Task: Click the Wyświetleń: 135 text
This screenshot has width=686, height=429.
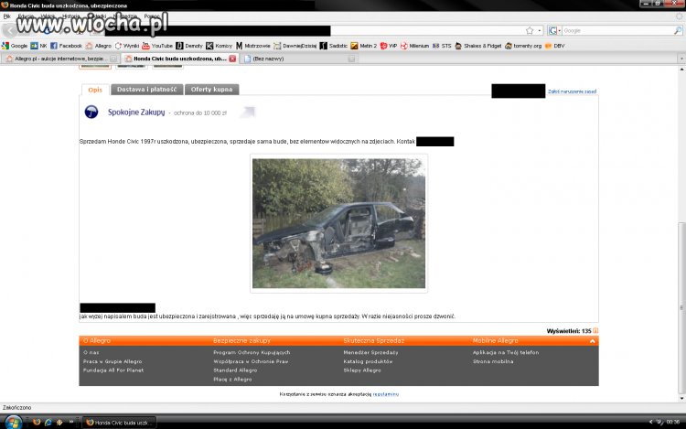Action: (x=569, y=331)
